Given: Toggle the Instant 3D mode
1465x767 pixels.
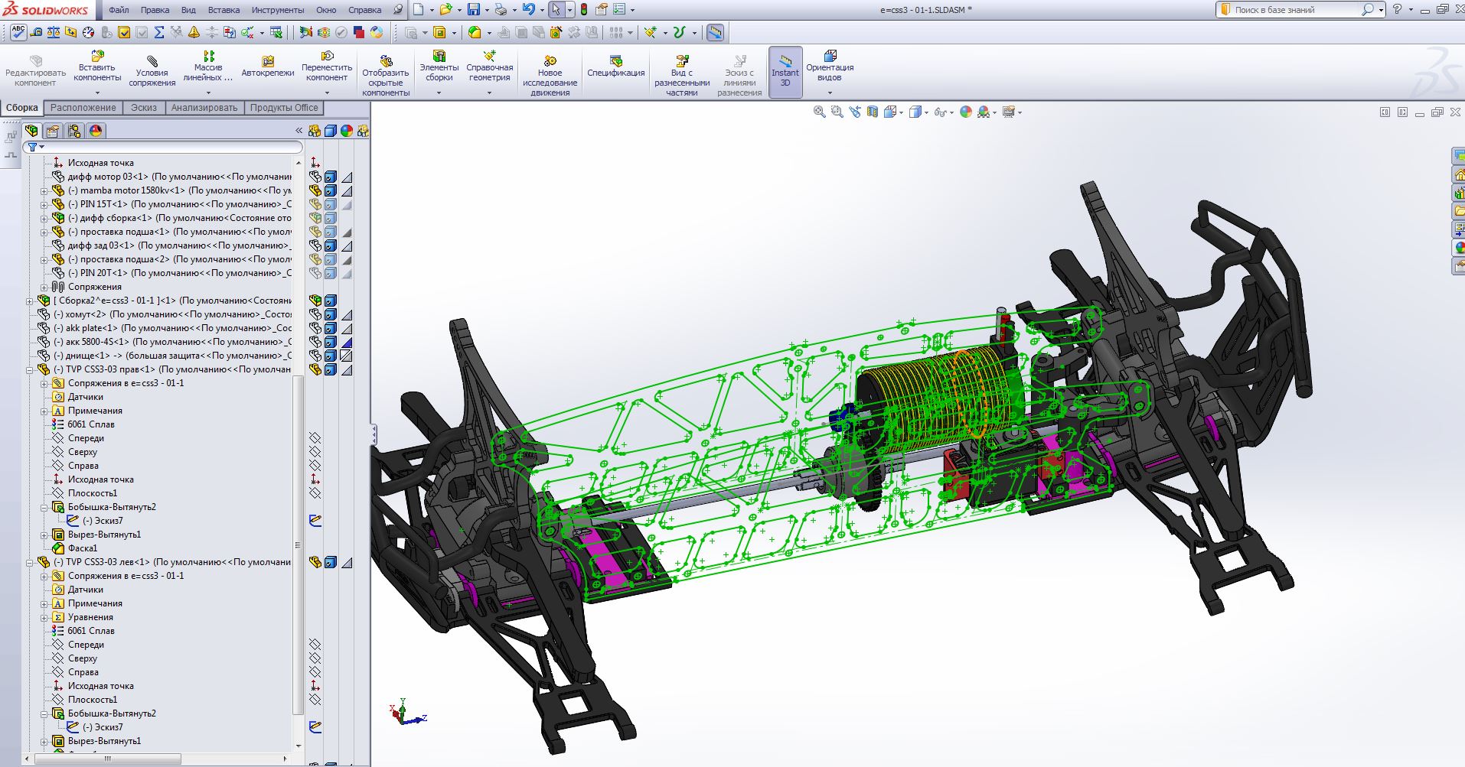Looking at the screenshot, I should [785, 71].
